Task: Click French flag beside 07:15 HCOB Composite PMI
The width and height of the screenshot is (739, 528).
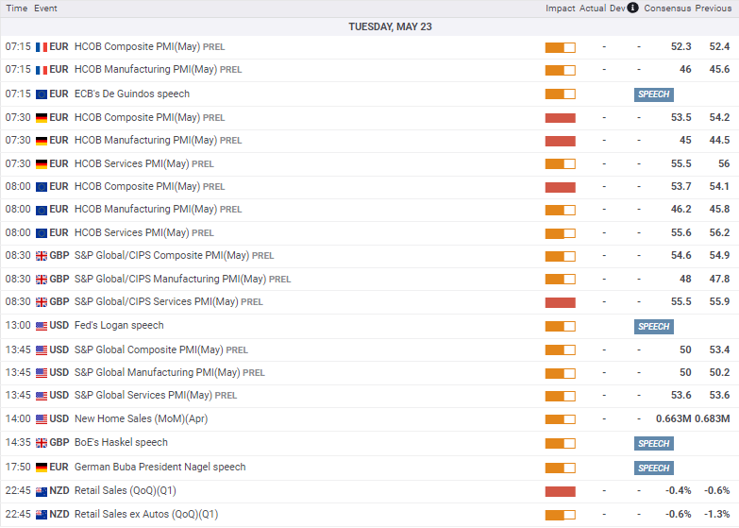Action: 42,47
